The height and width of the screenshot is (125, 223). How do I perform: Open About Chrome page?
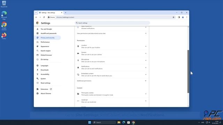[46, 93]
